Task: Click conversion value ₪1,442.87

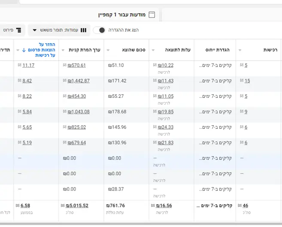Action: click(x=79, y=81)
